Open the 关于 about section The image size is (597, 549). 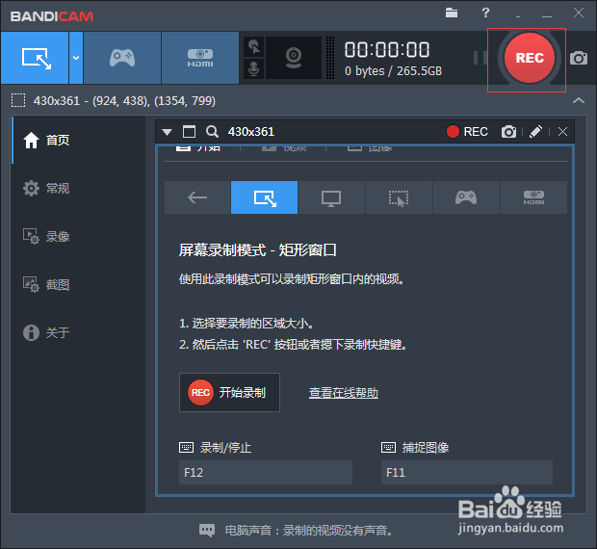click(x=78, y=332)
